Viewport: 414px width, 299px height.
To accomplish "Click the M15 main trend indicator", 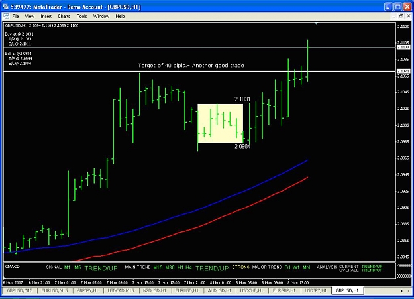I will pos(158,267).
